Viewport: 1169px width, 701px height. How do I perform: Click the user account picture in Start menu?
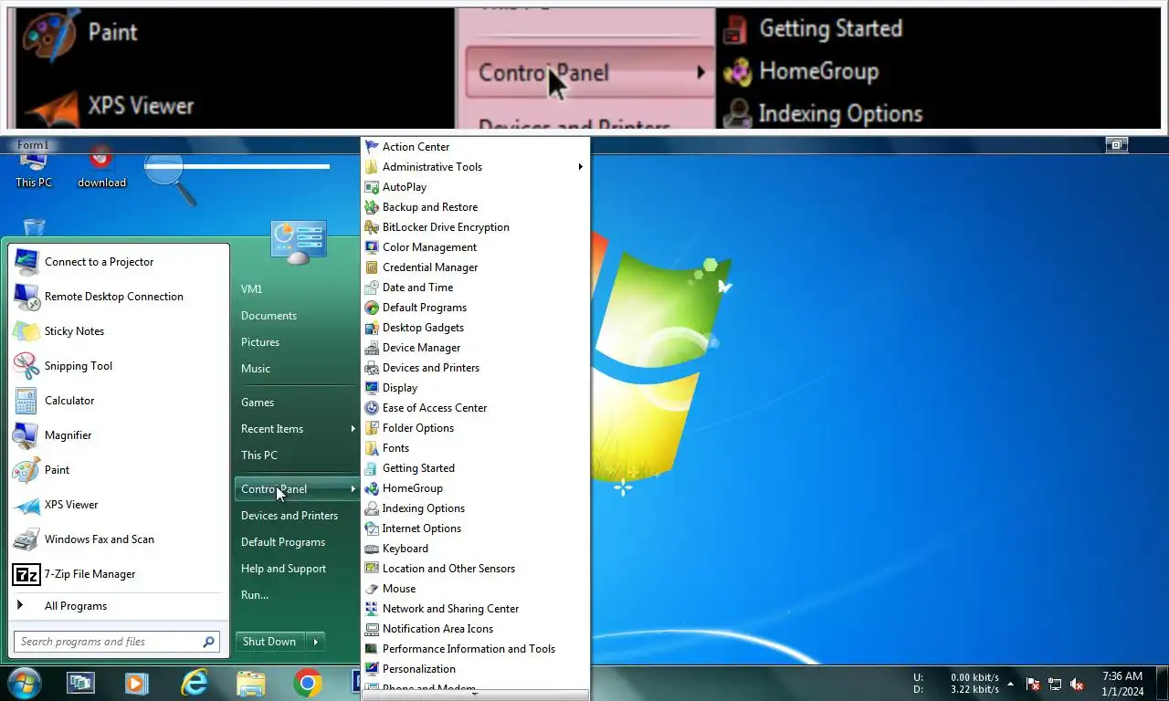[x=299, y=242]
